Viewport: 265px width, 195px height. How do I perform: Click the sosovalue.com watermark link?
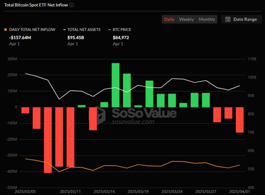click(133, 122)
